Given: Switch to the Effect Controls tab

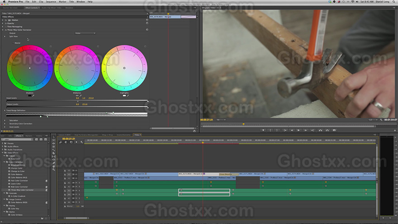Looking at the screenshot, I should (x=31, y=8).
